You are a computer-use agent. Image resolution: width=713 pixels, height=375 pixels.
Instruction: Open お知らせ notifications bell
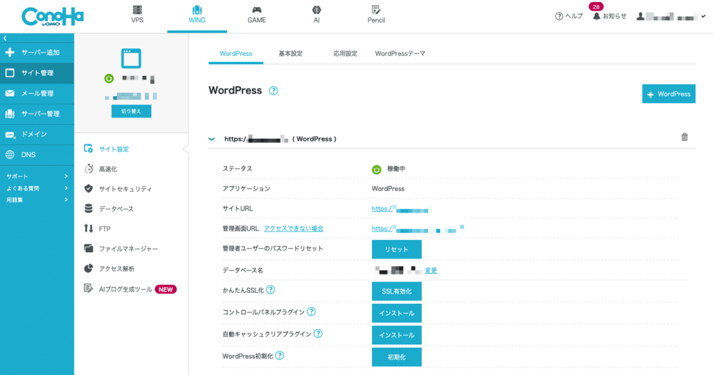coord(609,16)
